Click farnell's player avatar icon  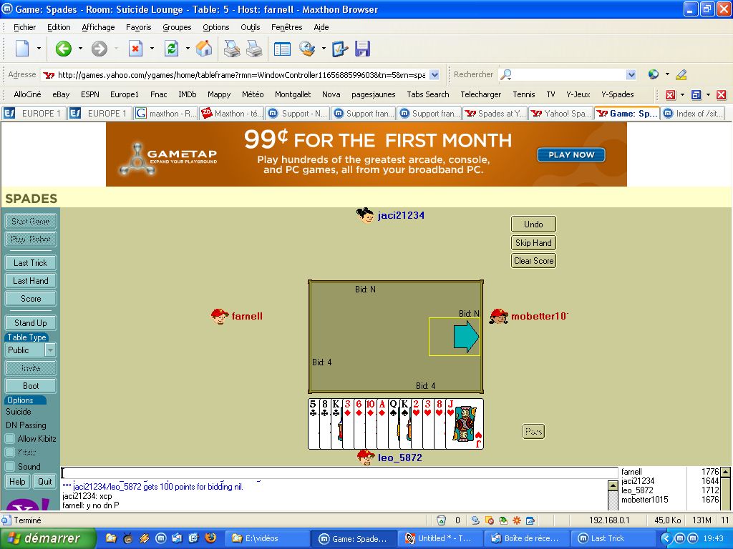(219, 316)
